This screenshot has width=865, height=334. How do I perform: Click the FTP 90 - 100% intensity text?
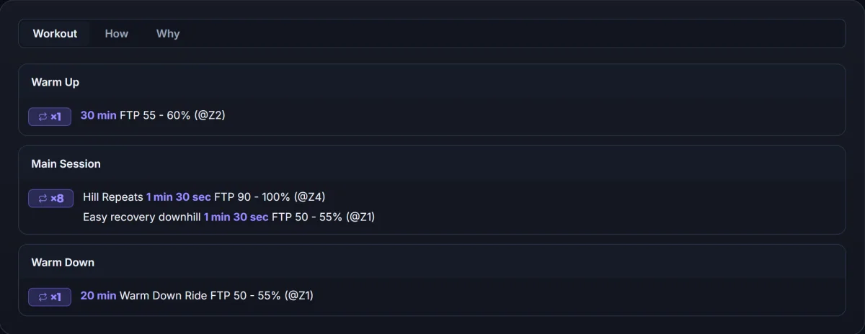[252, 197]
